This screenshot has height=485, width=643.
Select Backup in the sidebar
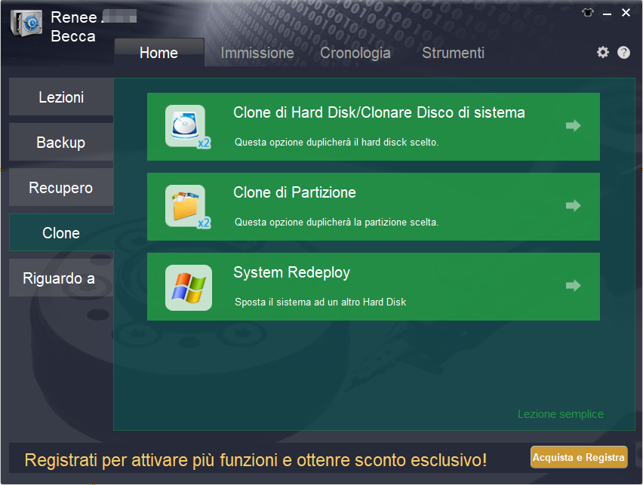[60, 142]
